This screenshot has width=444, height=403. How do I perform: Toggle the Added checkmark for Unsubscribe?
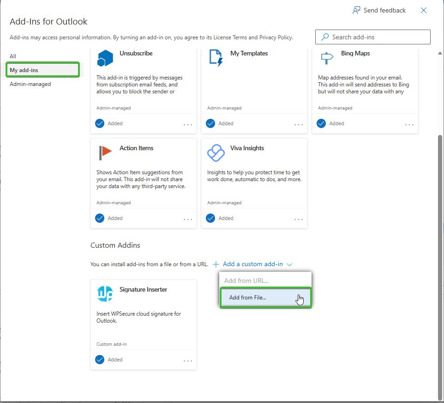[100, 123]
